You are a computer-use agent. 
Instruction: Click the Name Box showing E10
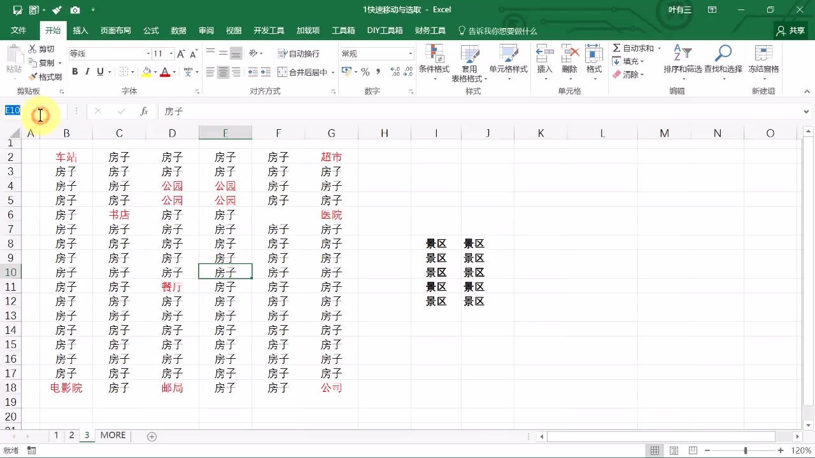[34, 111]
